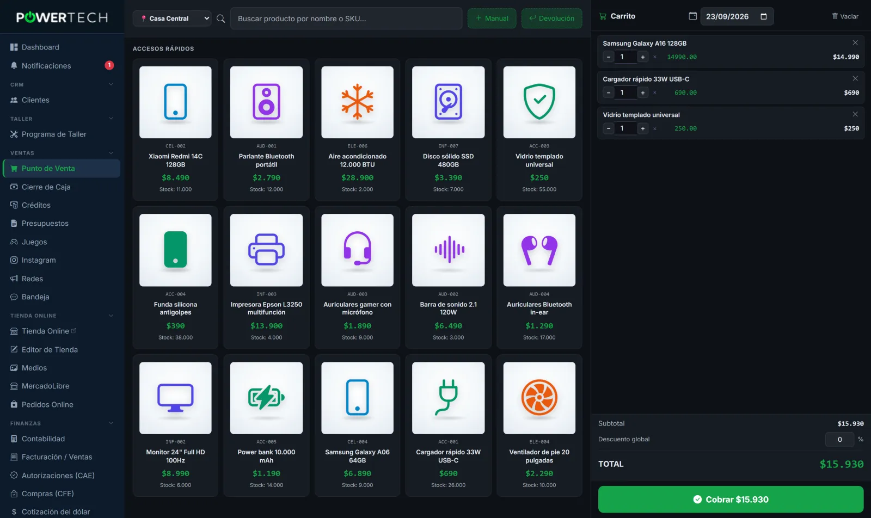This screenshot has width=871, height=518.
Task: Empty the cart with Vaciar
Action: [845, 16]
